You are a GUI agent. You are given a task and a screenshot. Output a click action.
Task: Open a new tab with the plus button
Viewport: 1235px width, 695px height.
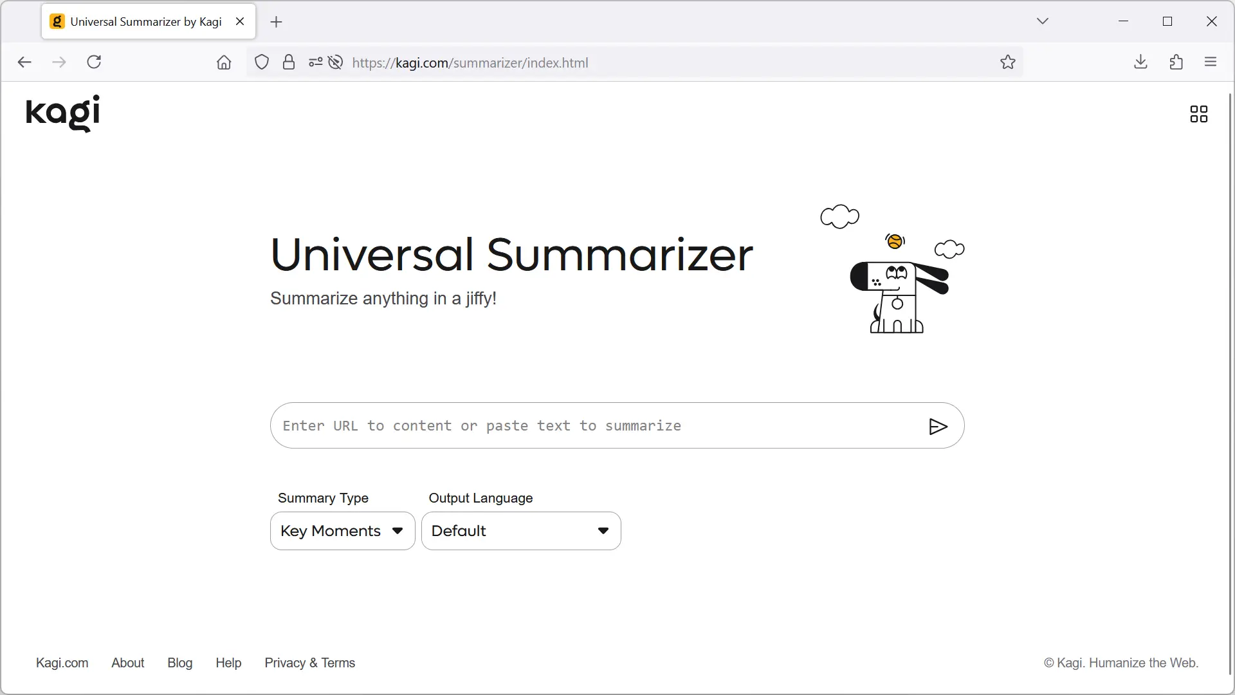click(277, 22)
